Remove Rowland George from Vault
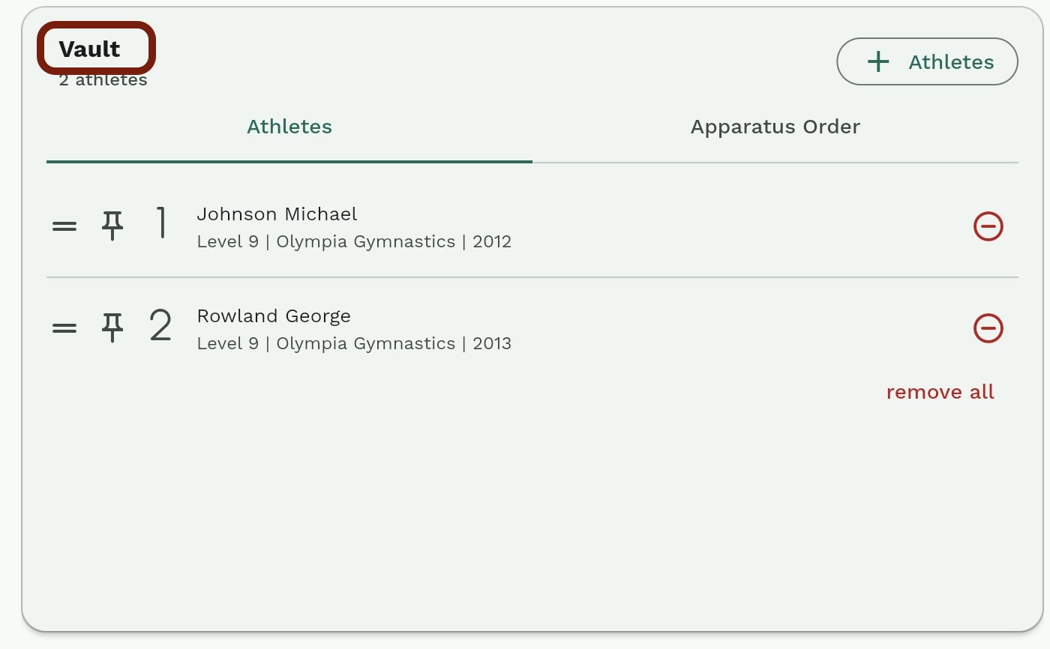 [x=988, y=328]
